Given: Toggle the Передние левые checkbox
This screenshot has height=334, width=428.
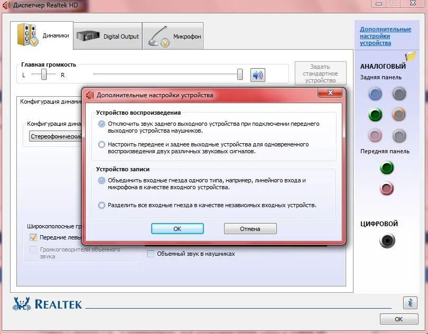Looking at the screenshot, I should click(33, 237).
